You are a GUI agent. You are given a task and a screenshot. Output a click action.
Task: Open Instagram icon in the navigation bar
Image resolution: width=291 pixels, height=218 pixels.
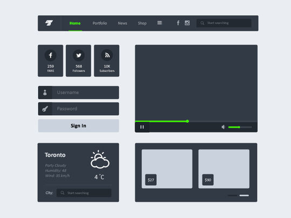click(187, 23)
